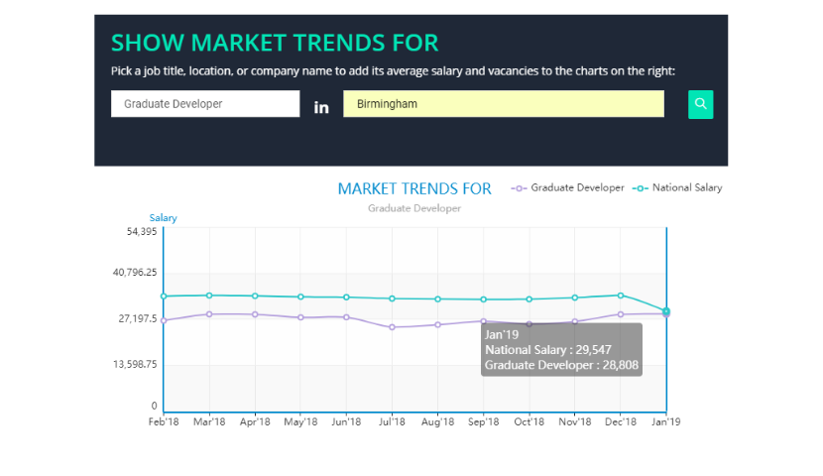Click the "13,598.75" axis value
This screenshot has height=476, width=823.
tap(135, 364)
